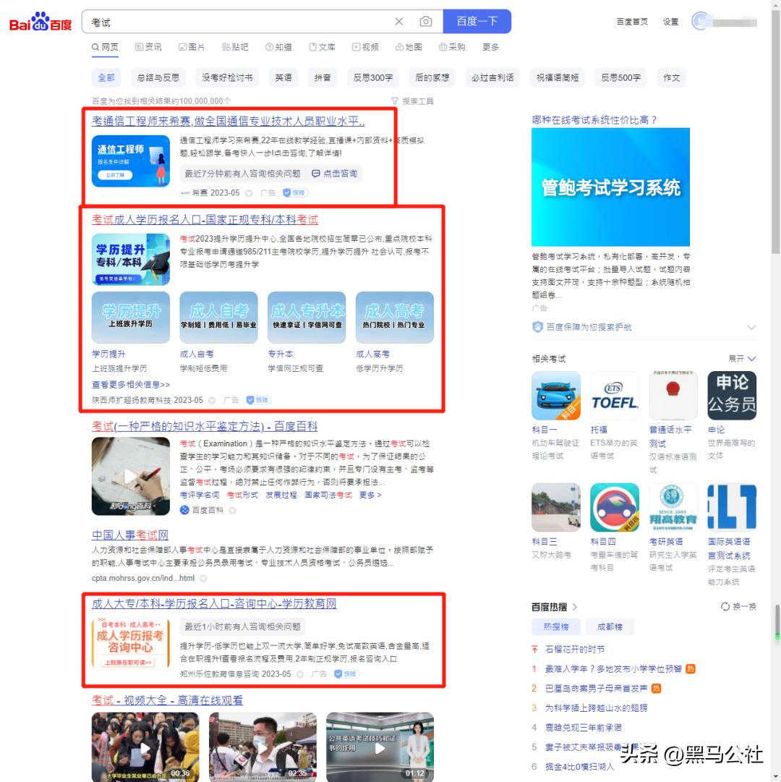Select the TOEFL 托福 icon under 相关考试
This screenshot has height=782, width=781.
614,395
